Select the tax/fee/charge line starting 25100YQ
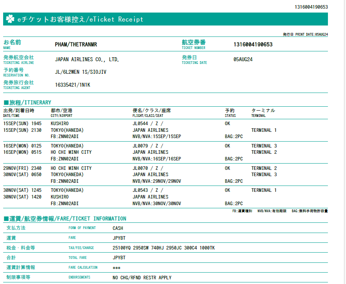The height and width of the screenshot is (284, 346). [x=163, y=248]
